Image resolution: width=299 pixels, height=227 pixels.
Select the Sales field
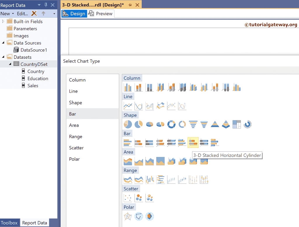pyautogui.click(x=33, y=86)
